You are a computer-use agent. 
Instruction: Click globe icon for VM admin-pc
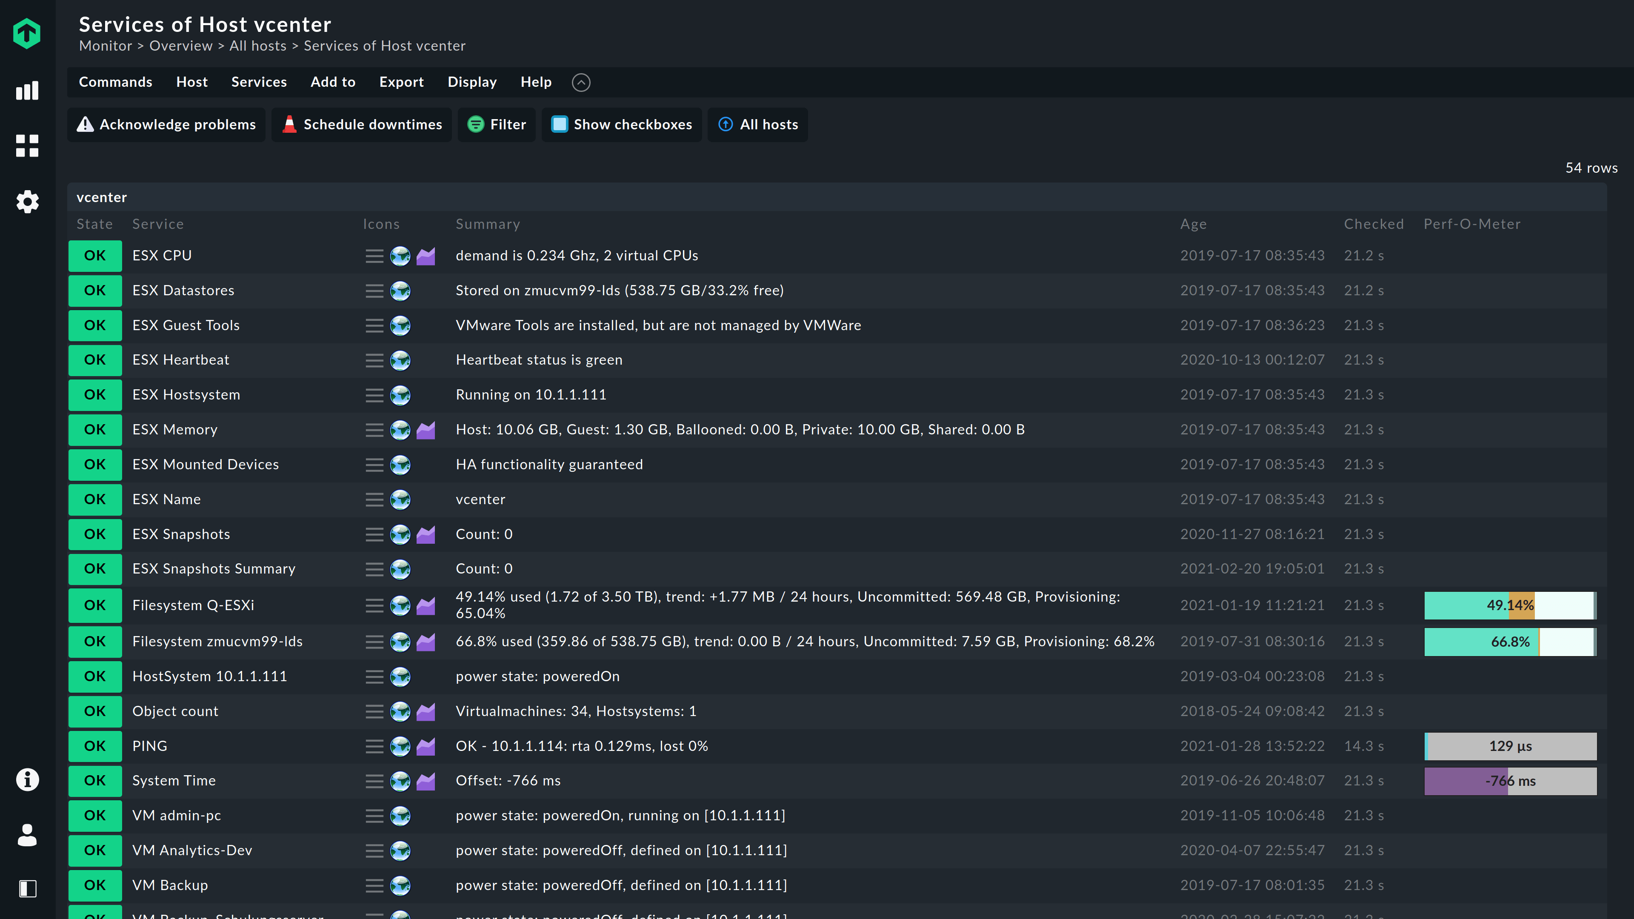pyautogui.click(x=400, y=816)
